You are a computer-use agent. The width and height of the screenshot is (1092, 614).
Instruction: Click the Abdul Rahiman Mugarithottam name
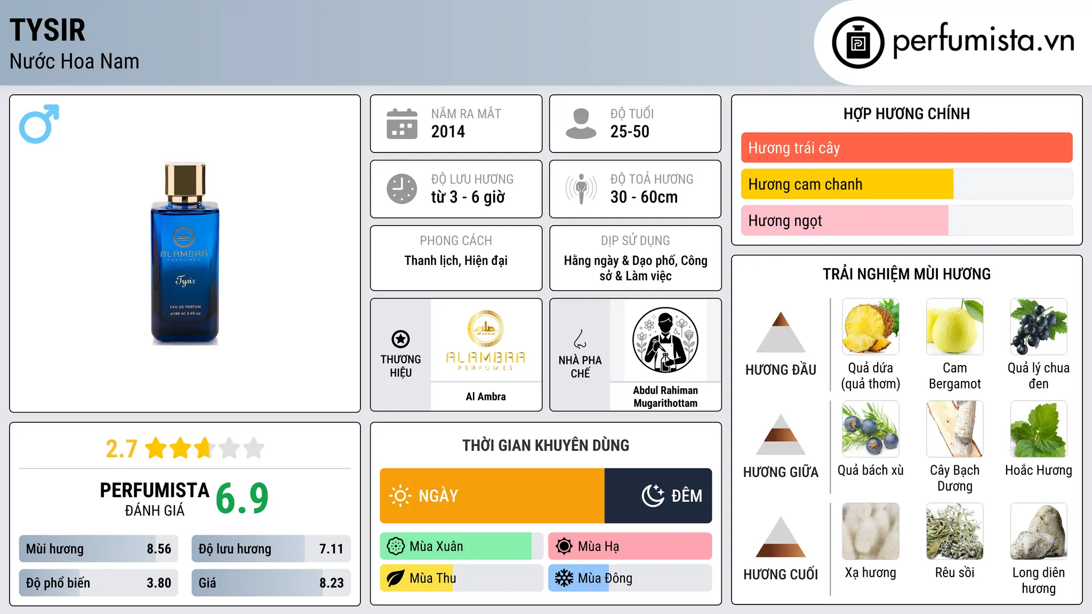coord(665,397)
